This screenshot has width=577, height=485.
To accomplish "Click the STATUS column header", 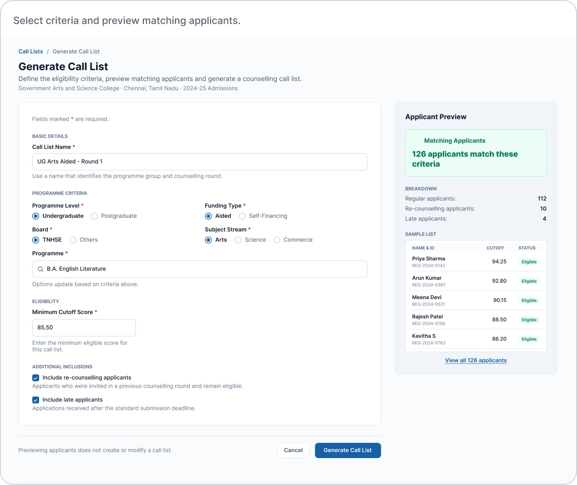I will click(x=527, y=248).
